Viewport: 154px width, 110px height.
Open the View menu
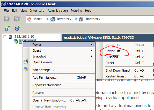(x=24, y=11)
